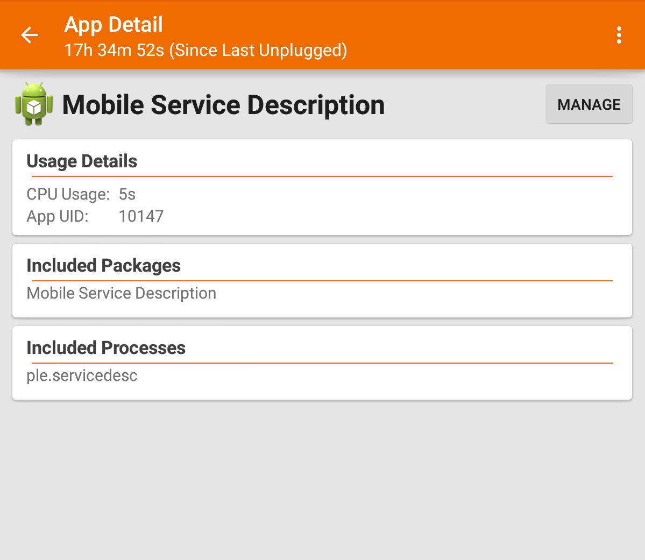Open the three-dot overflow menu
This screenshot has width=645, height=560.
(x=619, y=35)
